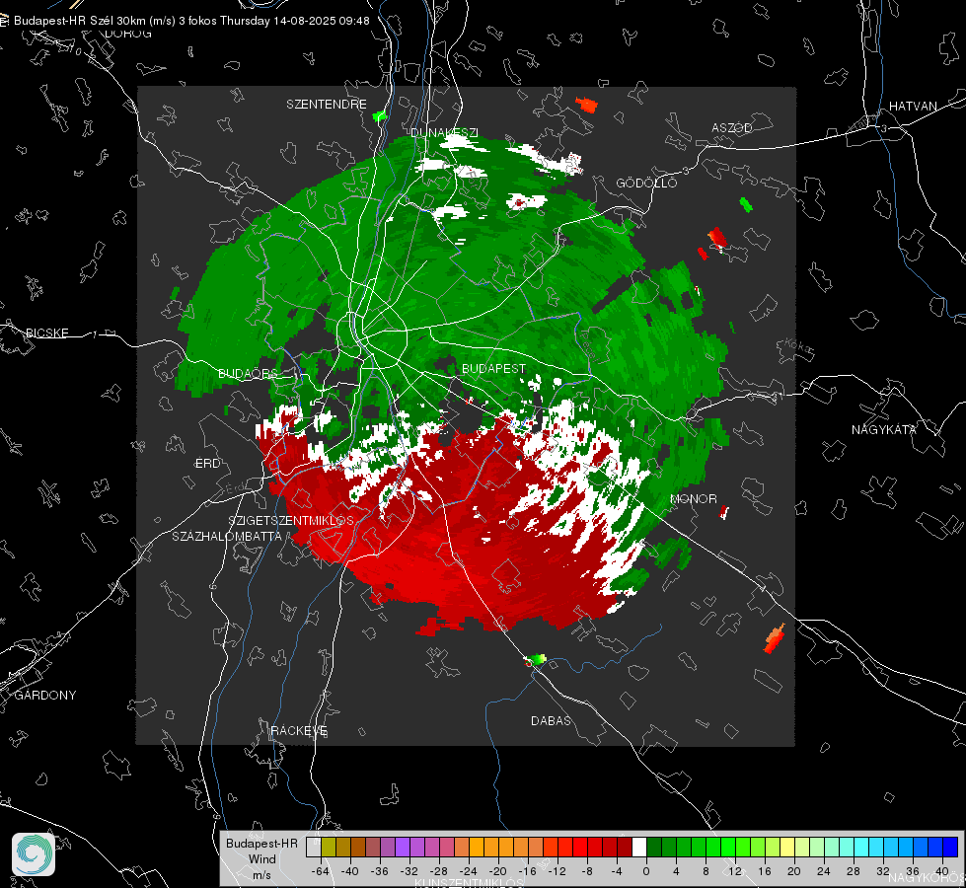The width and height of the screenshot is (966, 888).
Task: Select the olive swatch above -64
Action: point(328,848)
